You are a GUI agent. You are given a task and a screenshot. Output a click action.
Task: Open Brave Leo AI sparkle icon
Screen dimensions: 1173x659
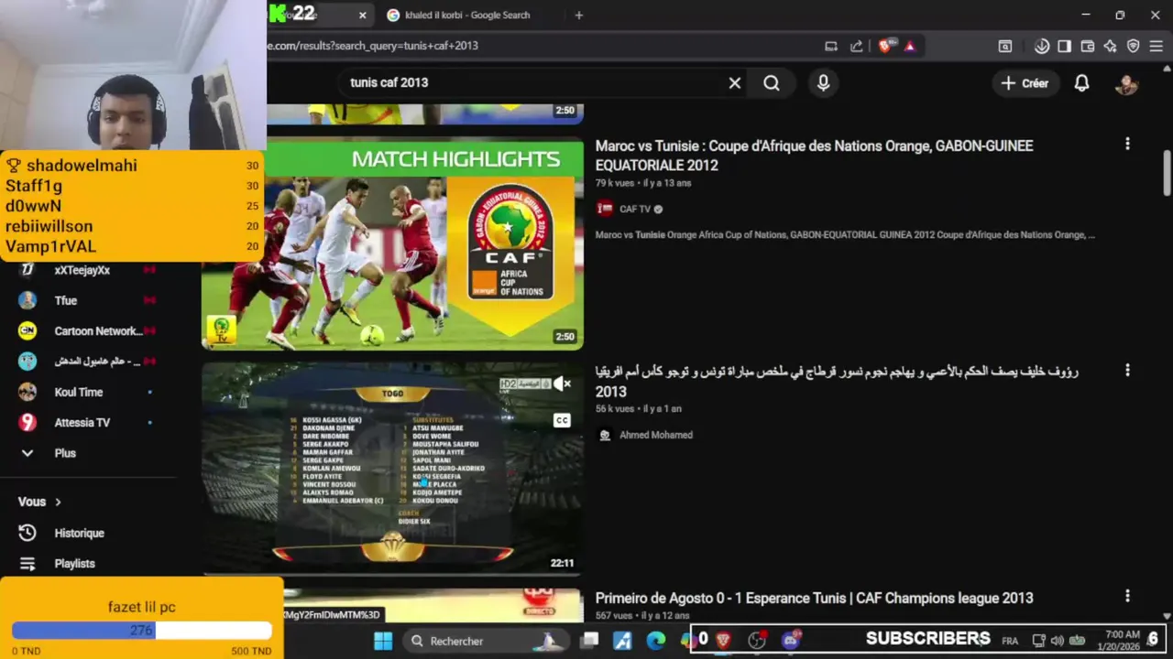pyautogui.click(x=1111, y=46)
